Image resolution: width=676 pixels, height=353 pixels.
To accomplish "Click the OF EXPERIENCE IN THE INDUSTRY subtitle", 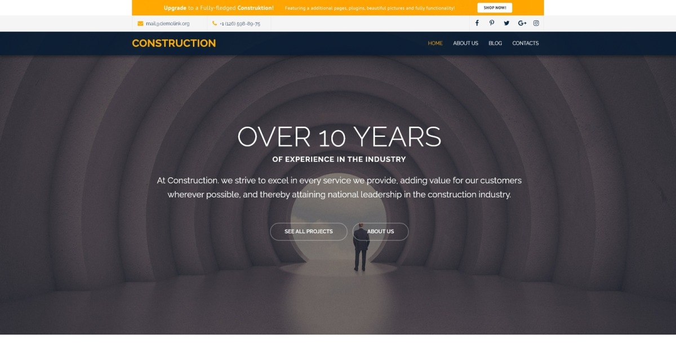I will pyautogui.click(x=339, y=159).
